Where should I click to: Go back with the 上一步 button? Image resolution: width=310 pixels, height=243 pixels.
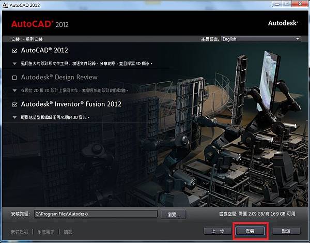[x=218, y=231]
